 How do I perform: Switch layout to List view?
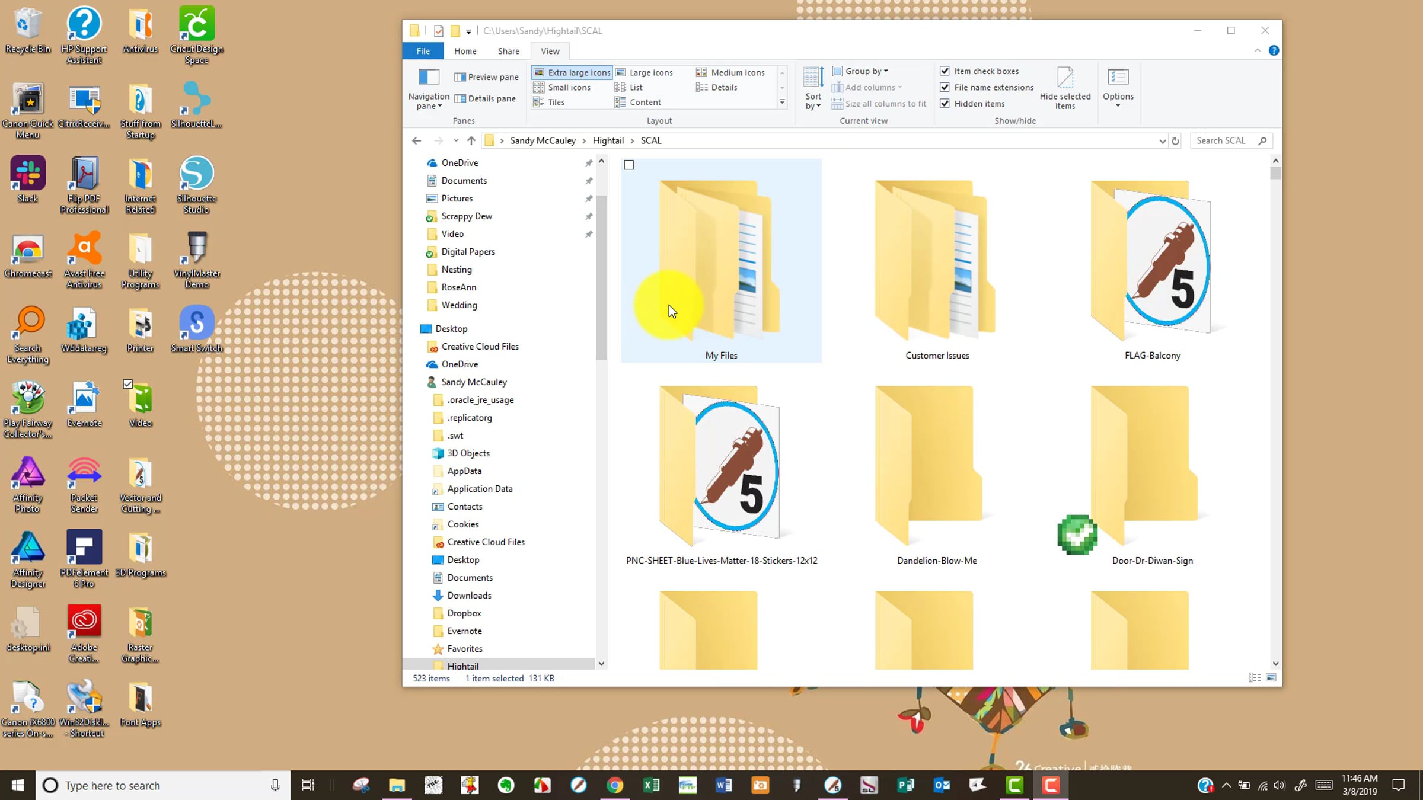[629, 87]
